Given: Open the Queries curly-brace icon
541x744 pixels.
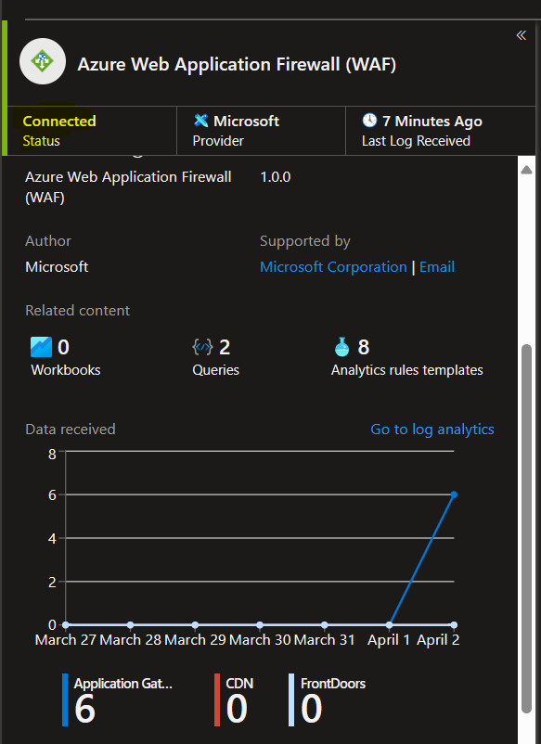Looking at the screenshot, I should (x=203, y=347).
